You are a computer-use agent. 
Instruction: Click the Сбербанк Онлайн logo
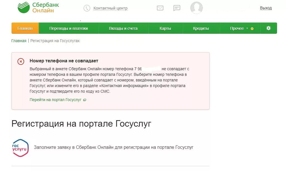(x=38, y=8)
